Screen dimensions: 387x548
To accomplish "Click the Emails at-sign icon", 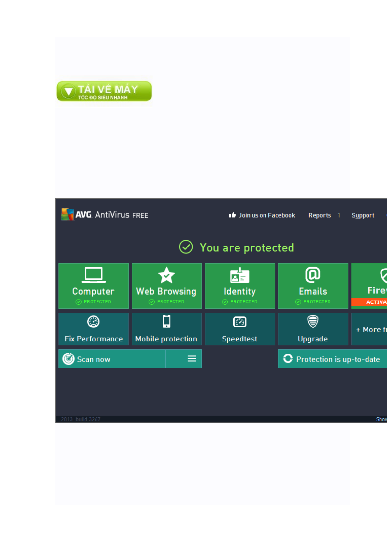I will click(x=313, y=275).
